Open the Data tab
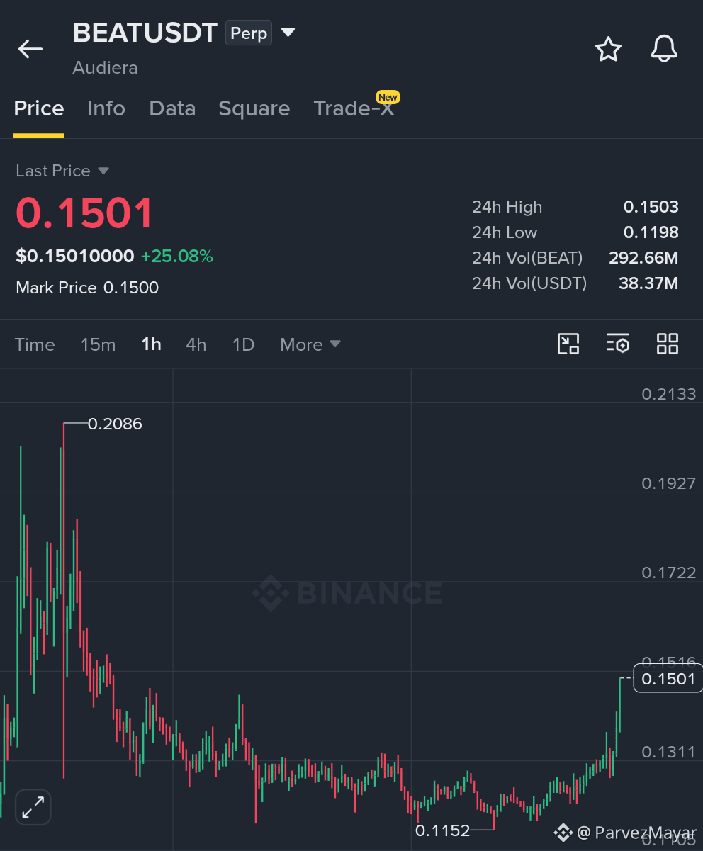Screen dimensions: 703x851 [x=172, y=108]
